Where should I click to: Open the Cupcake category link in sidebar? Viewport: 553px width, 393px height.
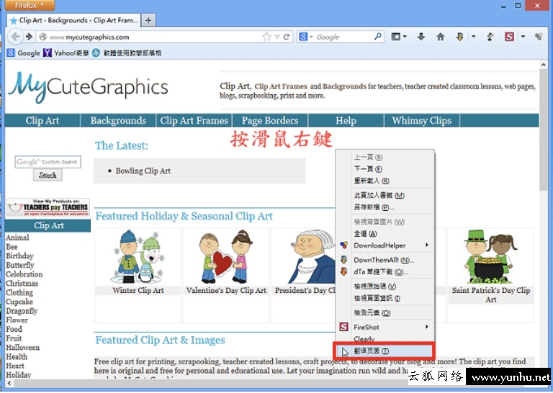(x=19, y=302)
